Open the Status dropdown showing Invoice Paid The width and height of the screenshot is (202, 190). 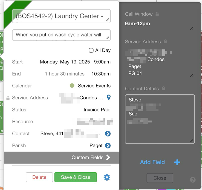(97, 110)
